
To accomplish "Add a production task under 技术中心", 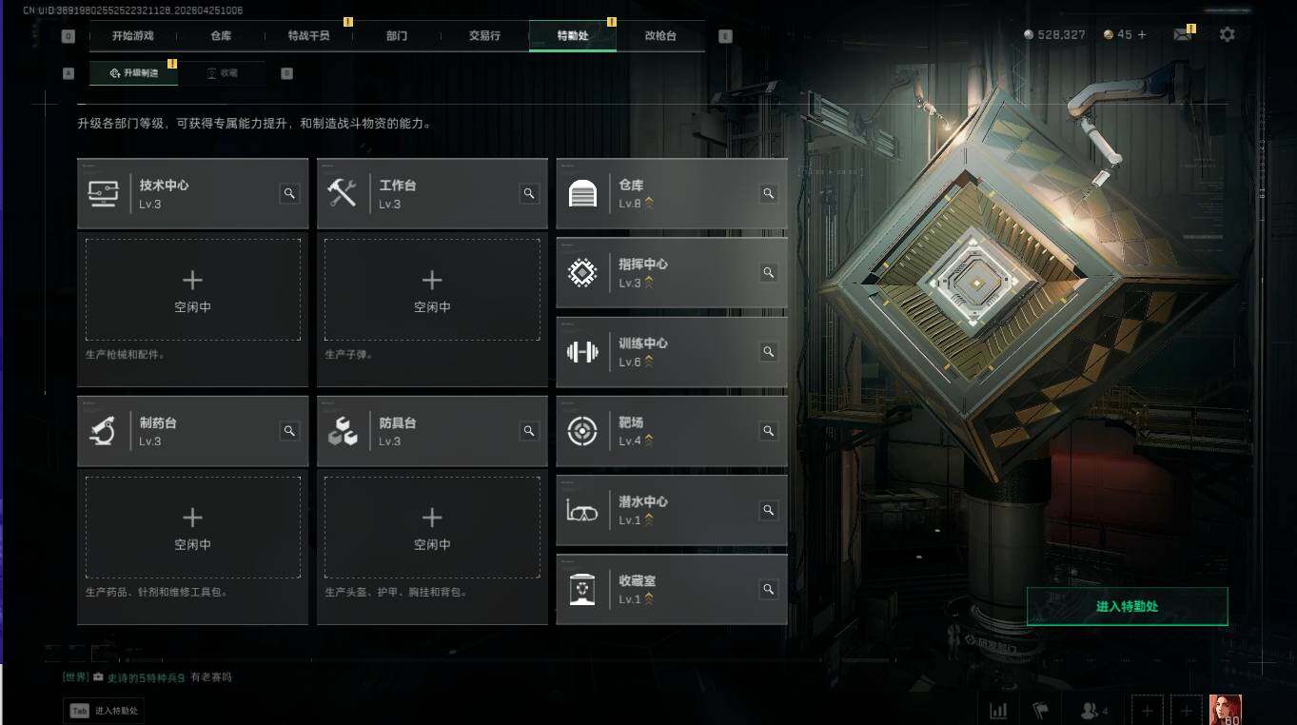I will (x=192, y=289).
